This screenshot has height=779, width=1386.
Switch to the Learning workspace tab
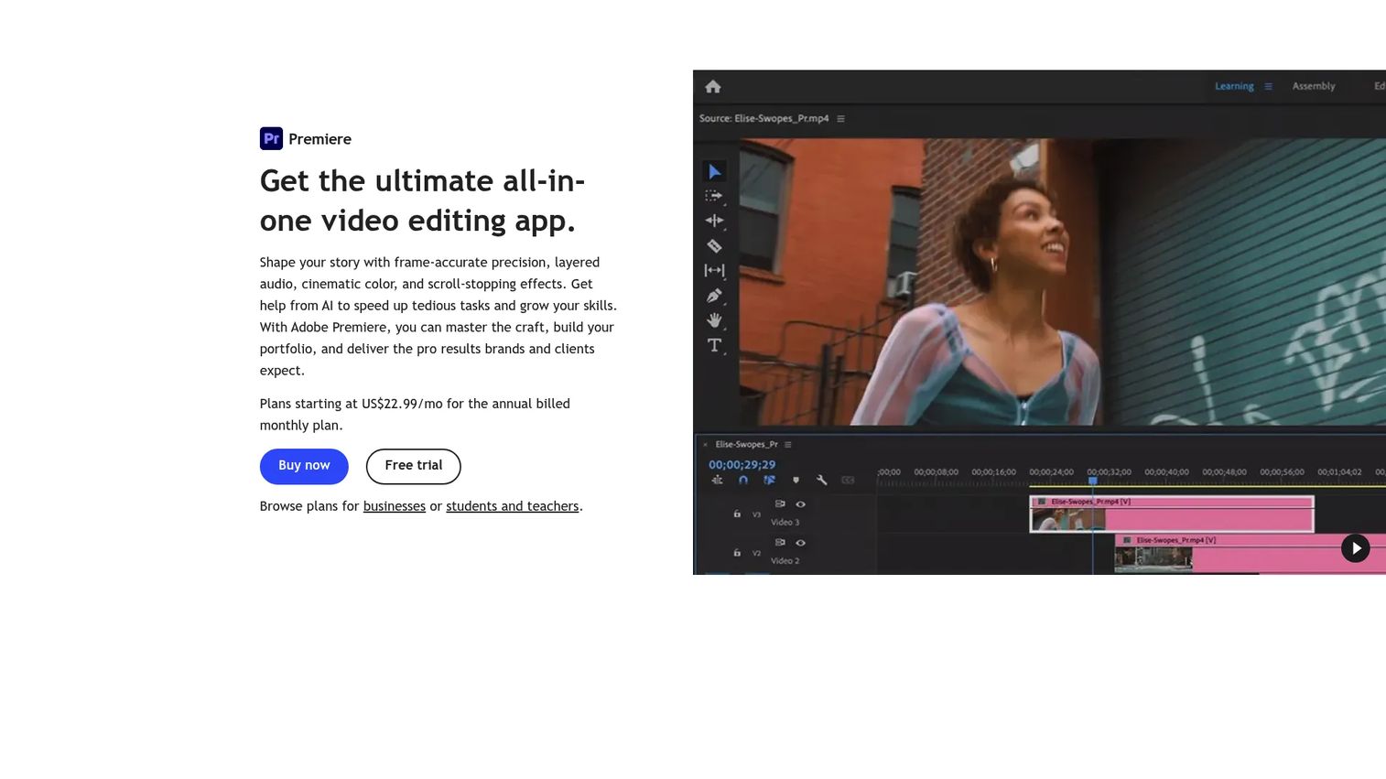(x=1234, y=87)
